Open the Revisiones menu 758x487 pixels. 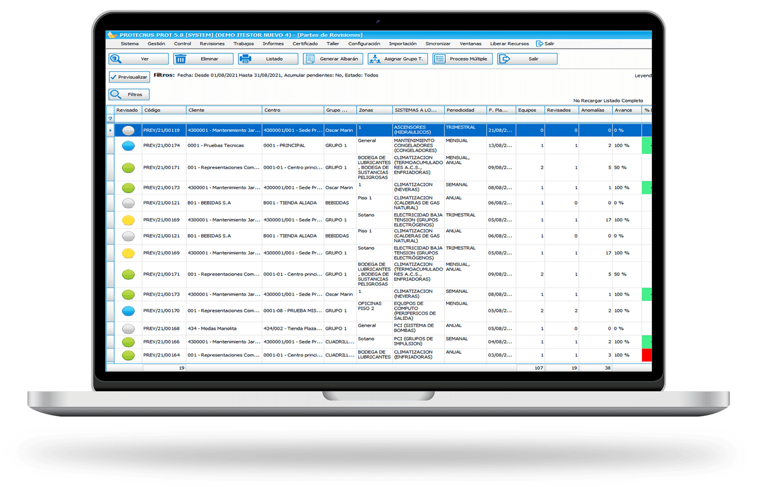pos(212,44)
